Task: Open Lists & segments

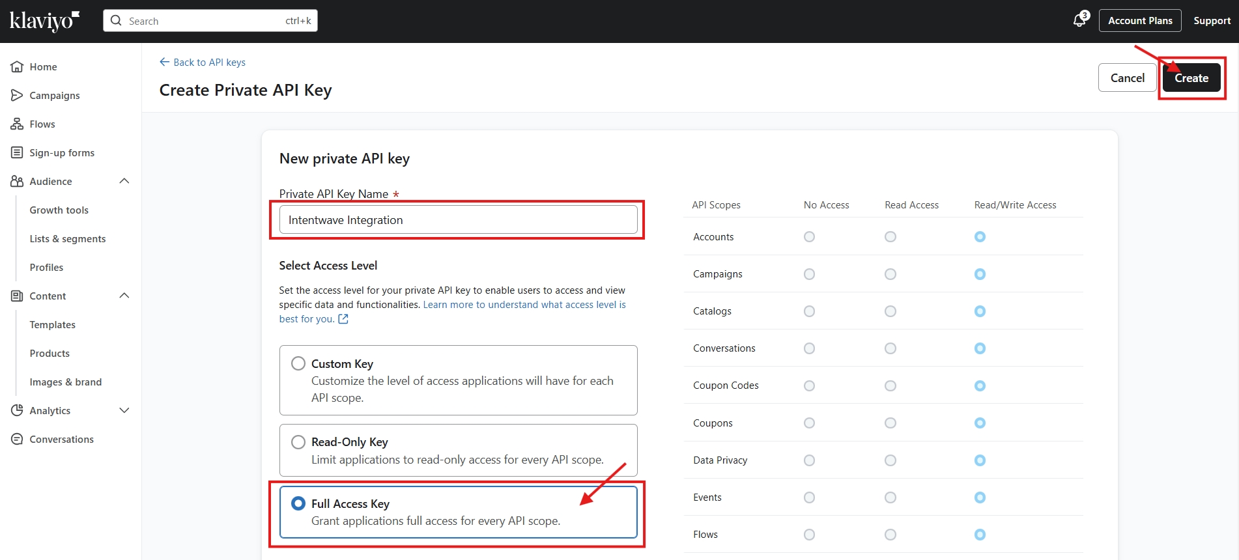Action: point(68,238)
